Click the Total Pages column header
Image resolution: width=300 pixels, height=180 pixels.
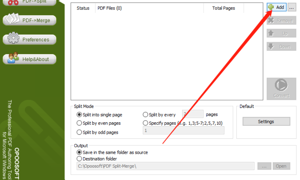tap(224, 8)
